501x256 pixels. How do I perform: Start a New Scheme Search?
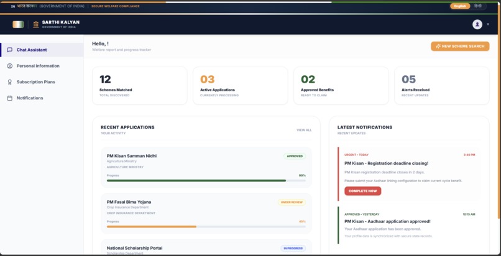click(460, 46)
